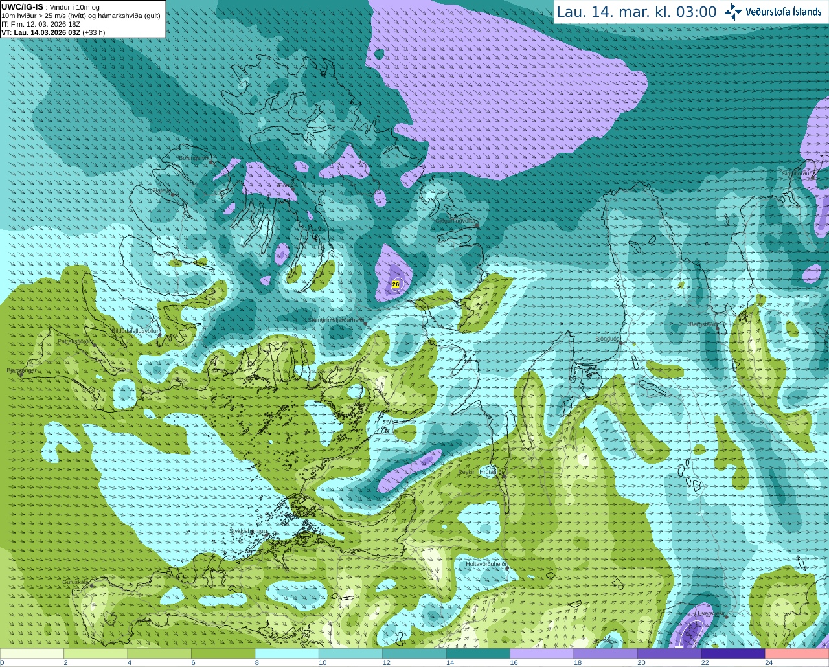Click the legend tick label 24
Viewport: 829px width, 667px height.
(x=769, y=662)
